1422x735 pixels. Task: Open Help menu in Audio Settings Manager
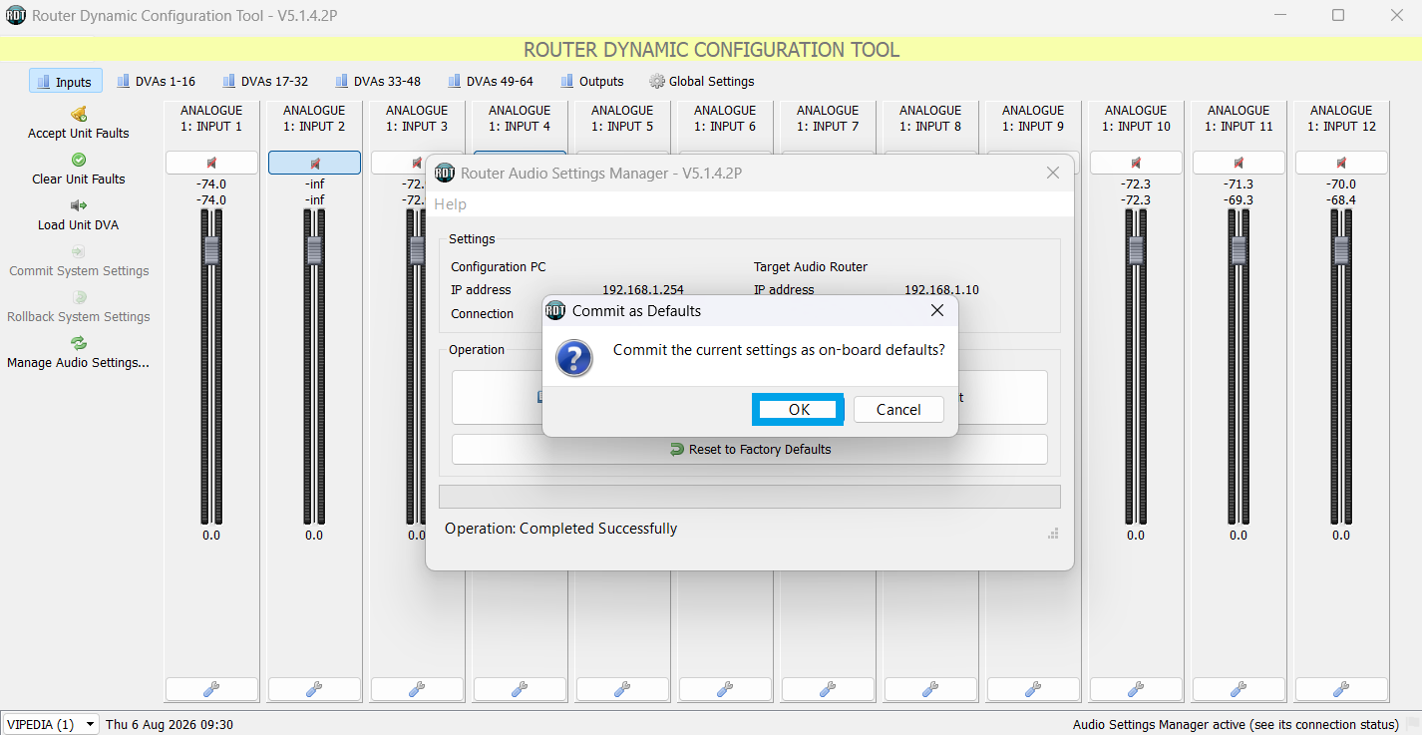pyautogui.click(x=450, y=203)
